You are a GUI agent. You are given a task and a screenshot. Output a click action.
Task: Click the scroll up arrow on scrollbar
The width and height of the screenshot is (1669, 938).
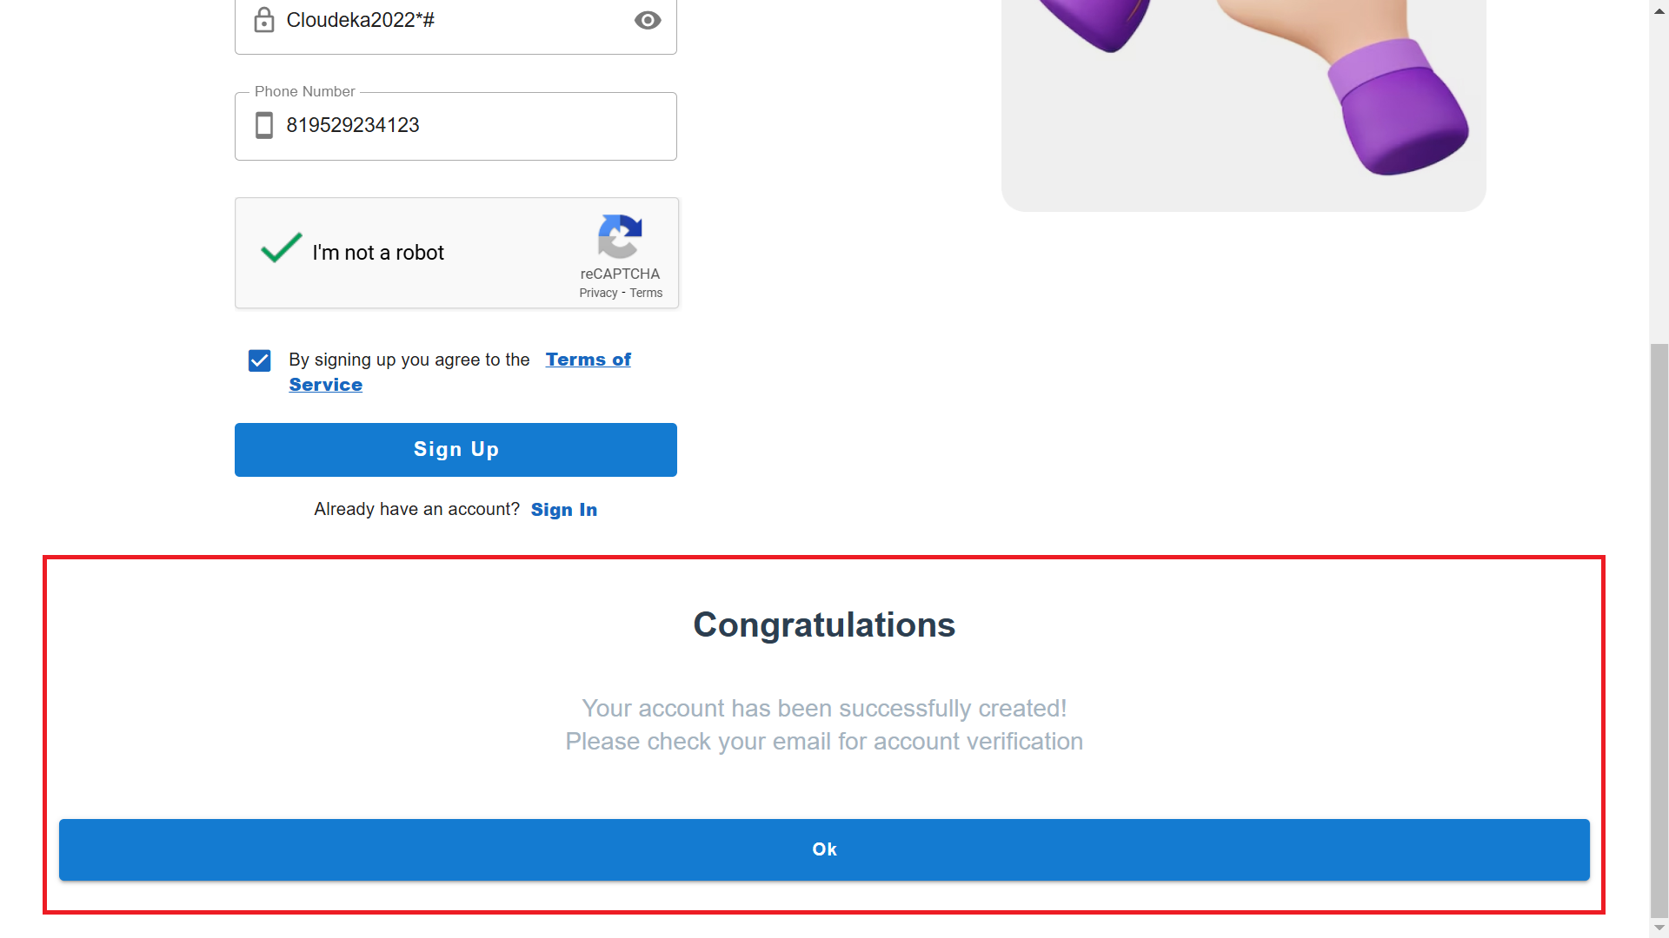[1659, 10]
